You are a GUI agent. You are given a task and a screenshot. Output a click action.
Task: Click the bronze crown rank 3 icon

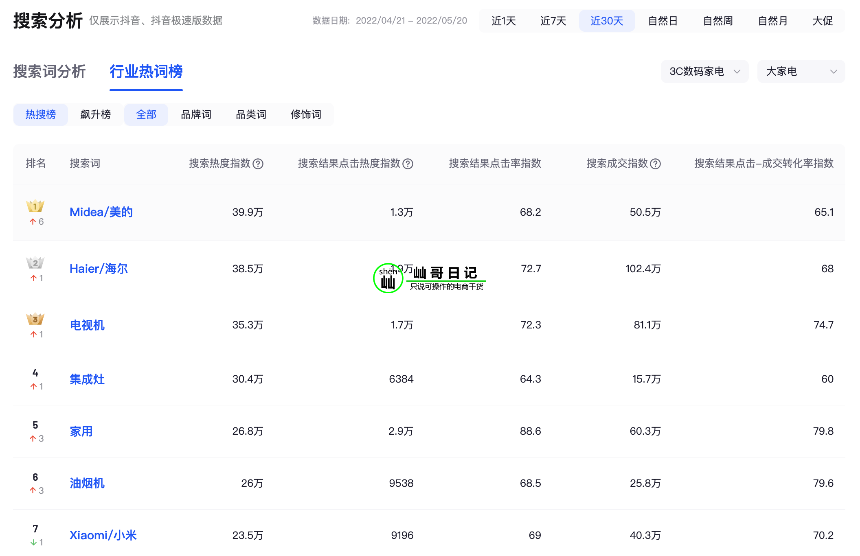(x=35, y=319)
